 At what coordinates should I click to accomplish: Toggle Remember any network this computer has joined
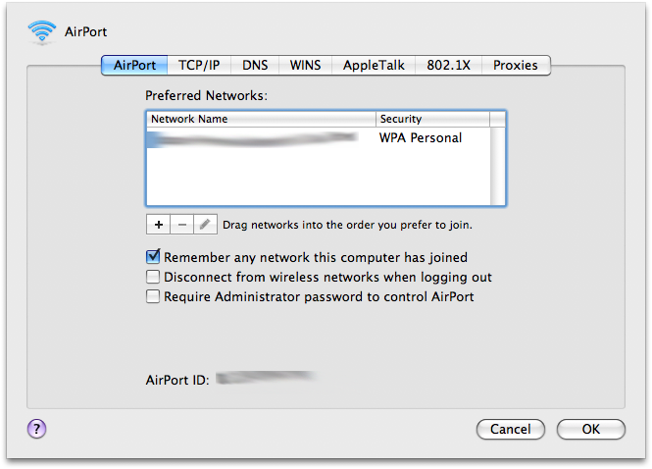pyautogui.click(x=153, y=257)
